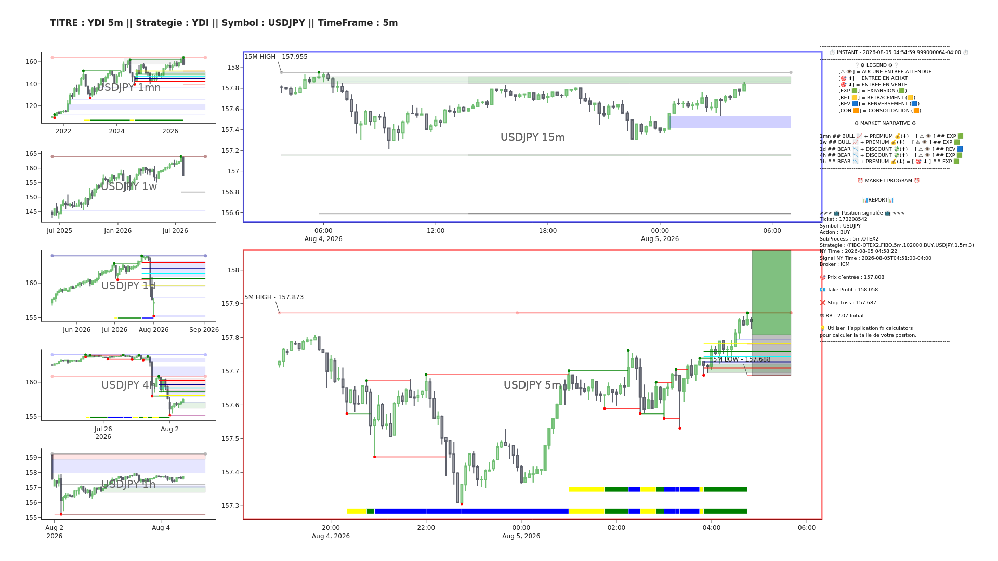The image size is (998, 561).
Task: Click the 'USDJPY 15m' watermark label
Action: (x=532, y=137)
